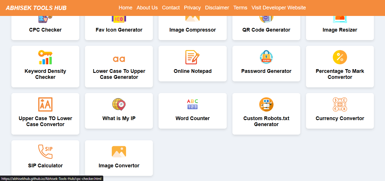Viewport: 385px width, 181px height.
Task: Click the Currency Convertor coins icon
Action: (340, 104)
